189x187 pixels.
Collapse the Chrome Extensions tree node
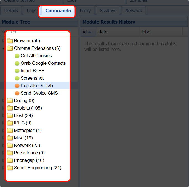(x=3, y=48)
